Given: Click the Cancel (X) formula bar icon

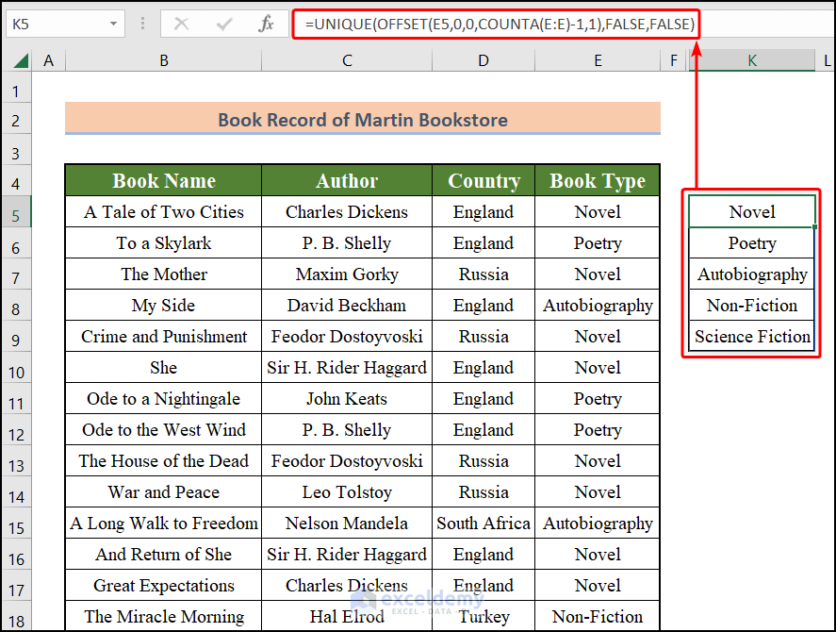Looking at the screenshot, I should (181, 24).
